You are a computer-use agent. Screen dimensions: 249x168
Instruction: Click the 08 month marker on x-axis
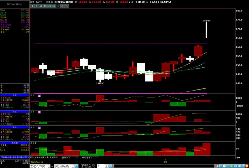point(166,162)
